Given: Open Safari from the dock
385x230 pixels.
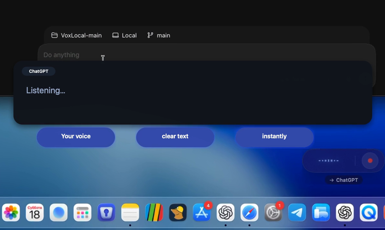Looking at the screenshot, I should pyautogui.click(x=249, y=212).
